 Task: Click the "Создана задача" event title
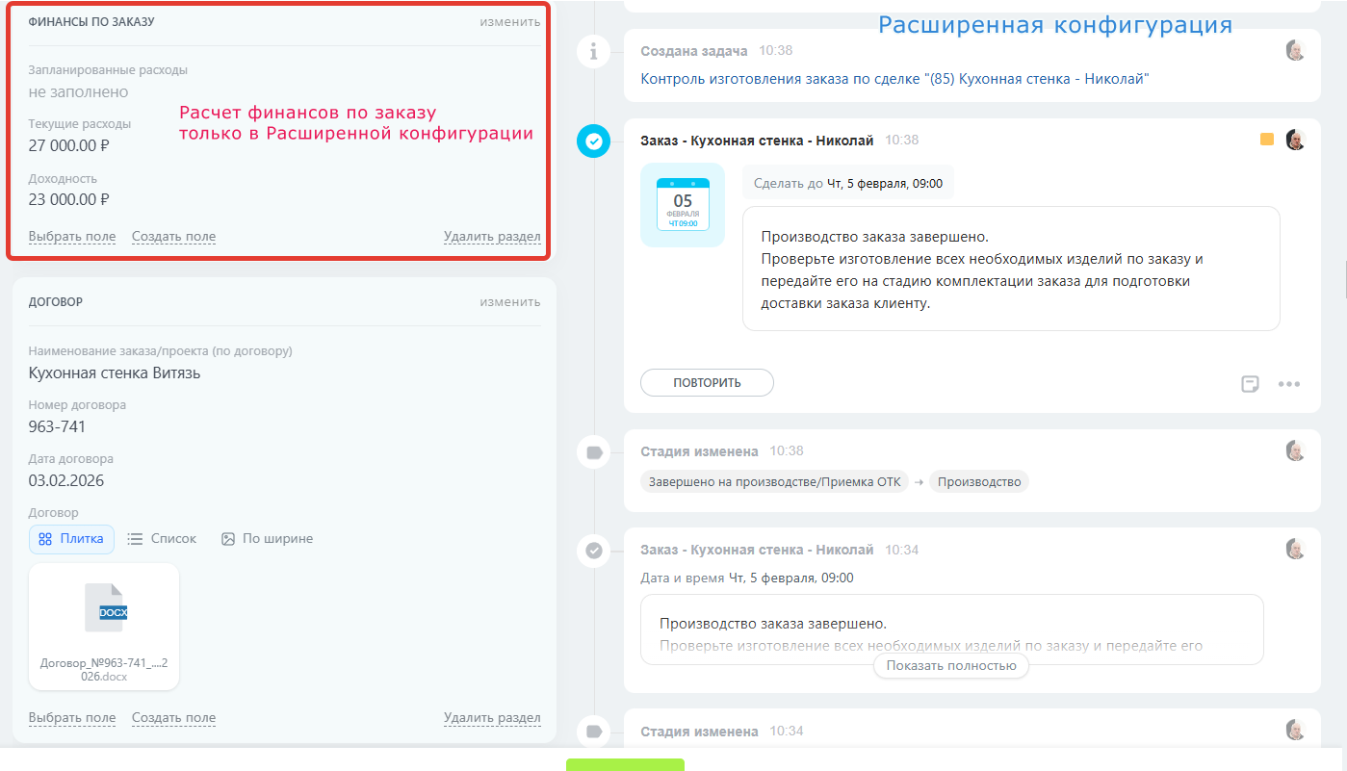coord(694,50)
